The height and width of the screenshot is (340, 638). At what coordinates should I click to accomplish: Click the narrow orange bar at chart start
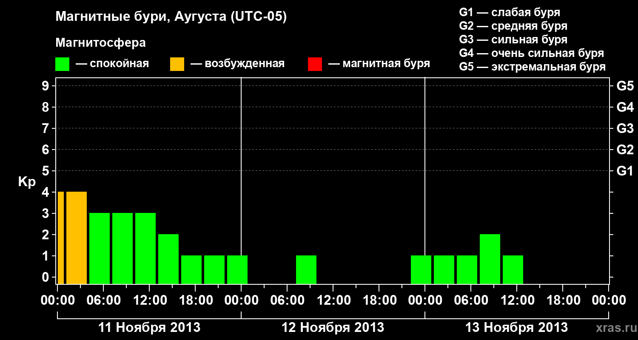click(x=61, y=238)
